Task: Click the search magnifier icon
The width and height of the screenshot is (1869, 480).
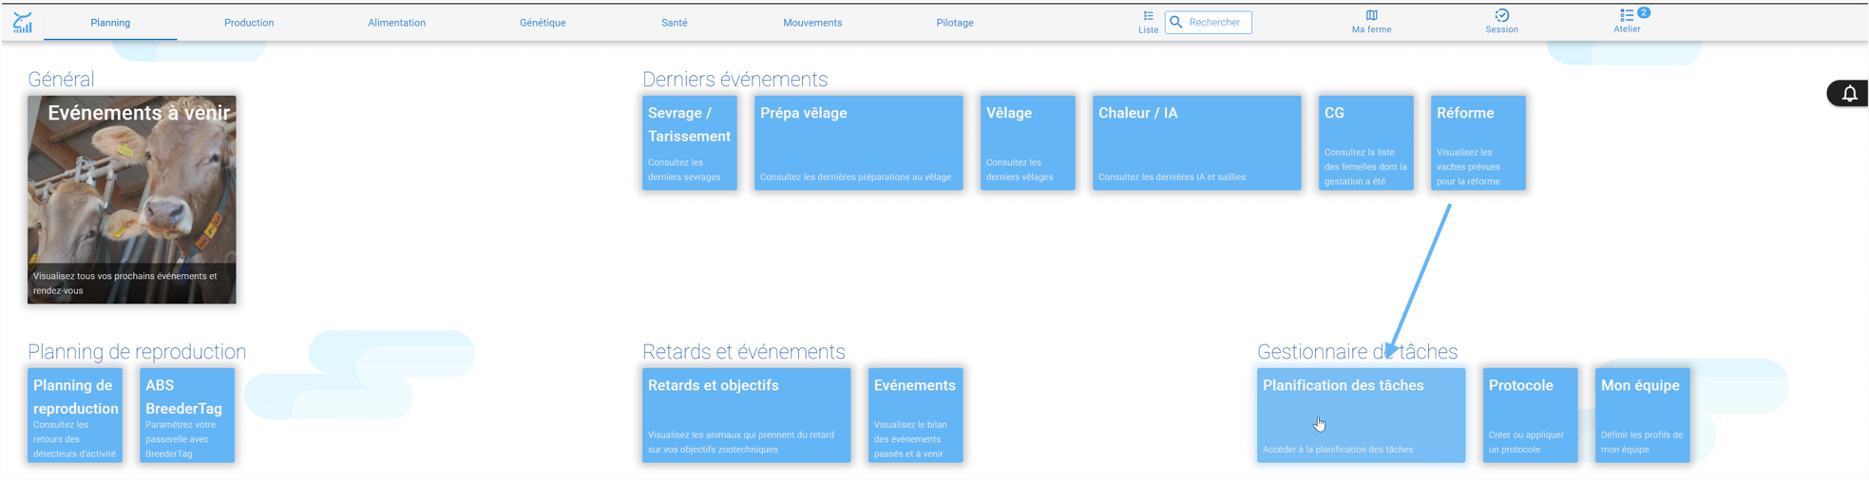Action: (1176, 22)
